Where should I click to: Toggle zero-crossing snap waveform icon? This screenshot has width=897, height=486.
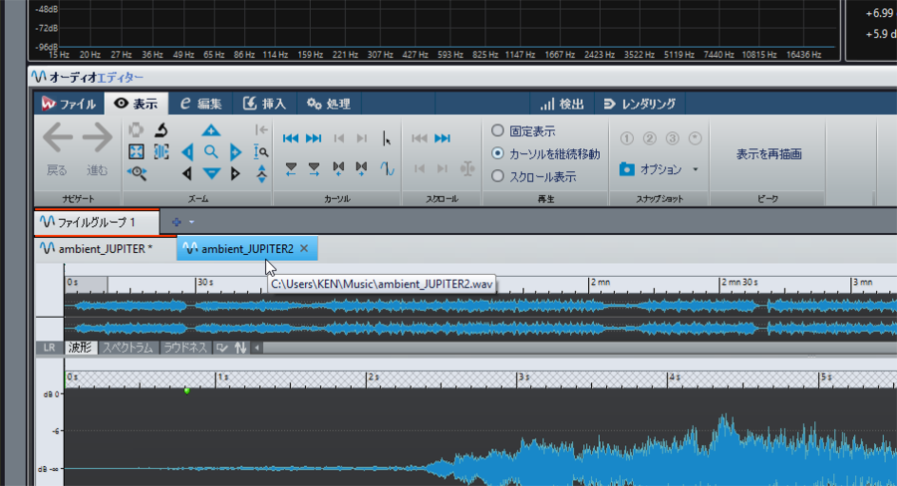click(388, 168)
